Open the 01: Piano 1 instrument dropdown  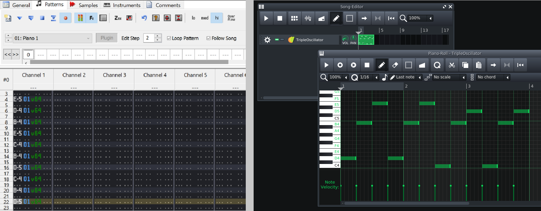point(53,38)
